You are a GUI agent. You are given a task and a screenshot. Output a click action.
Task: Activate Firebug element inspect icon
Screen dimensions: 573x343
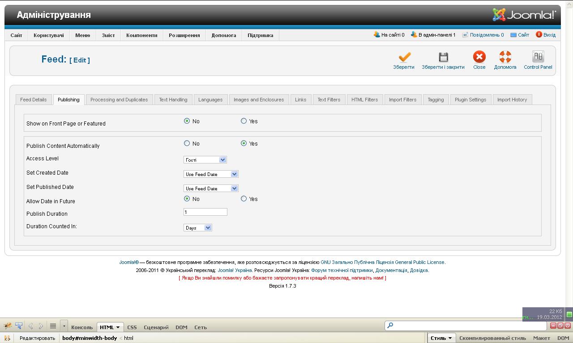coord(19,326)
